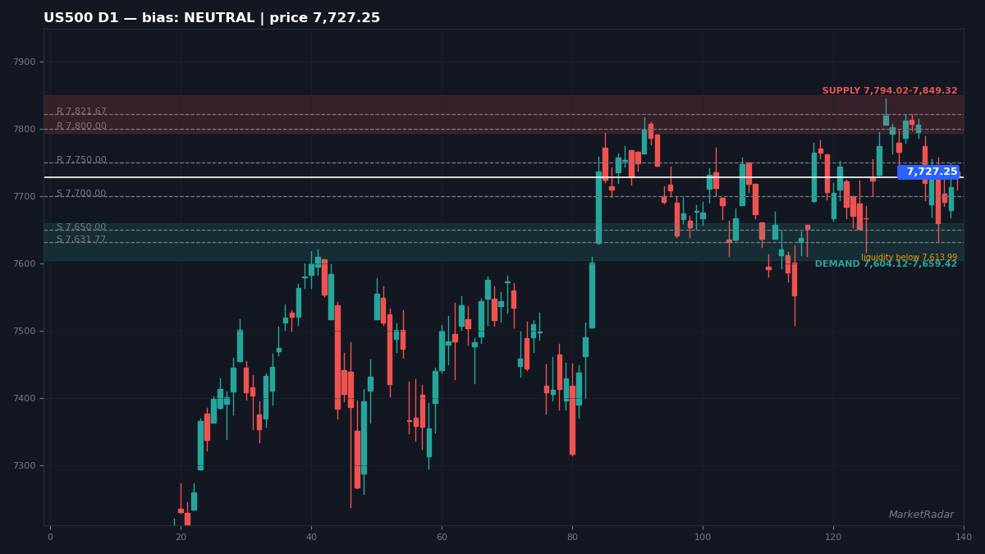This screenshot has height=554, width=985.
Task: Click the 7300 y-axis tick label
Action: (x=25, y=466)
